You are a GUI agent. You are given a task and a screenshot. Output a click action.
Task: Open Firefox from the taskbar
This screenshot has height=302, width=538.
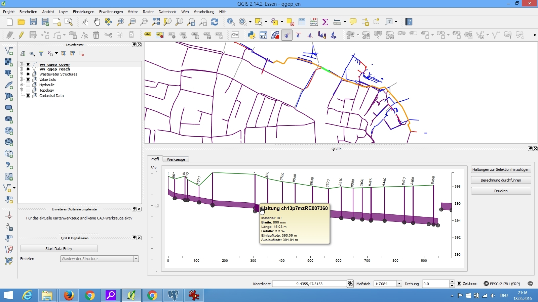pyautogui.click(x=69, y=295)
